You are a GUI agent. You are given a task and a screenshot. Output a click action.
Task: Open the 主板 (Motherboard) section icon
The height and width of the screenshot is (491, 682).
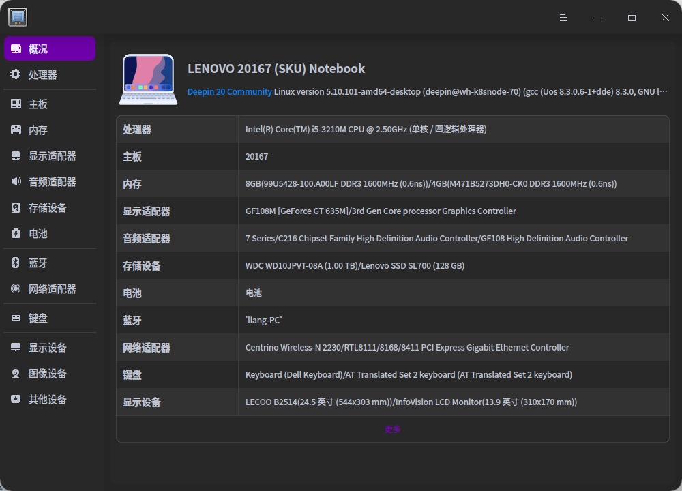click(15, 102)
